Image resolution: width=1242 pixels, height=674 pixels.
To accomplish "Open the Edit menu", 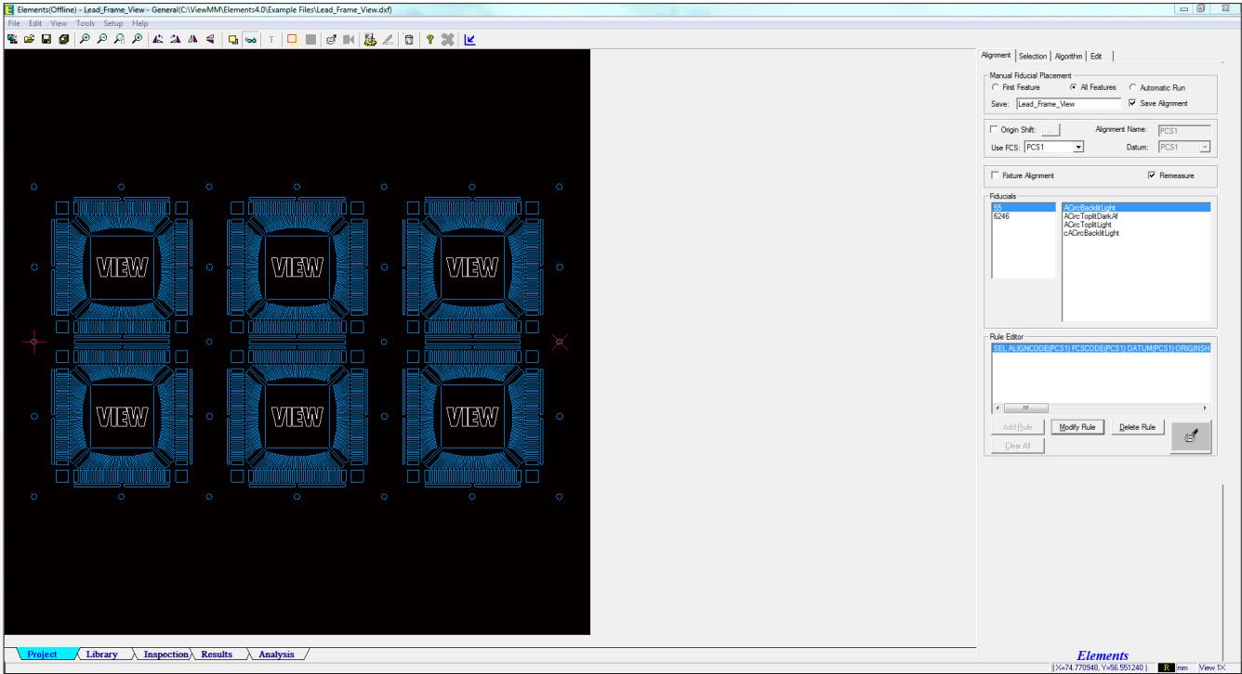I will [34, 22].
